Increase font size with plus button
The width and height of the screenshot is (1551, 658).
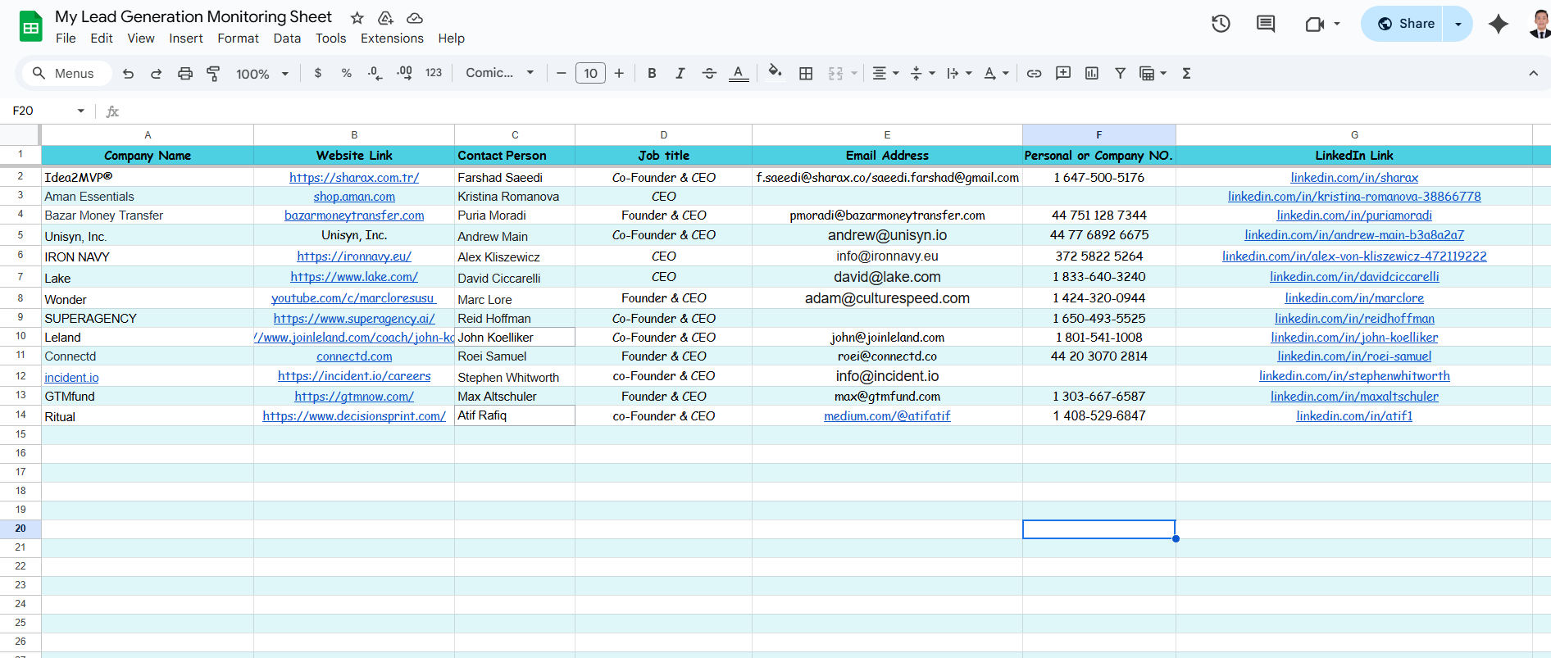point(619,74)
